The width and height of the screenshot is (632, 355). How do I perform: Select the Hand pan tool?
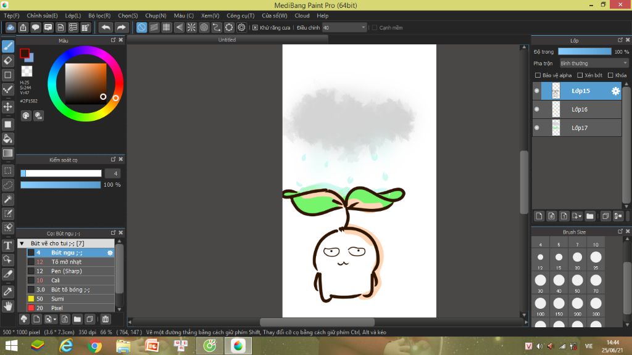click(7, 306)
